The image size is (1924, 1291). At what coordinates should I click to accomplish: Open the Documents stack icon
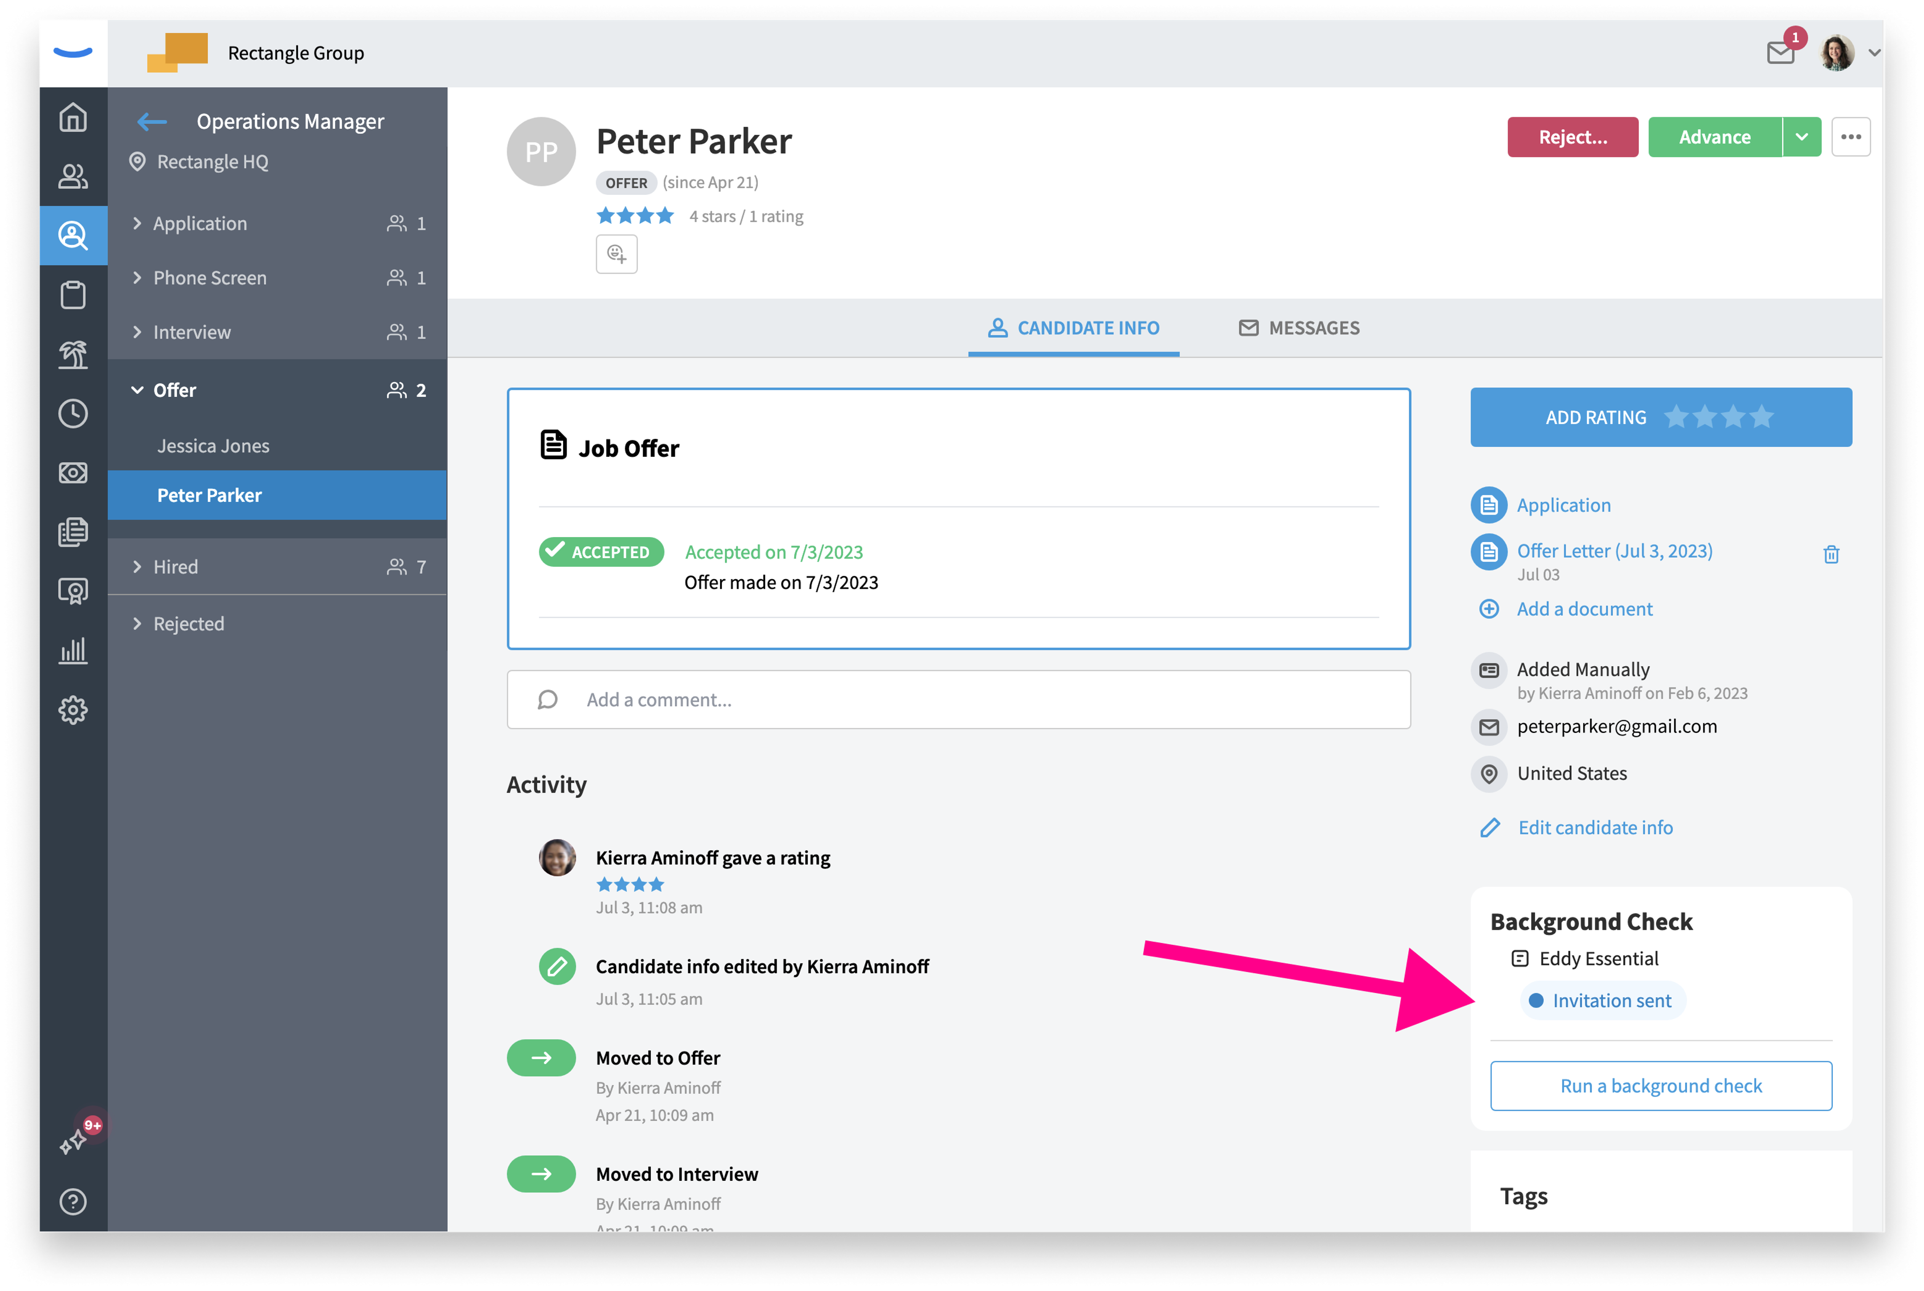coord(73,532)
